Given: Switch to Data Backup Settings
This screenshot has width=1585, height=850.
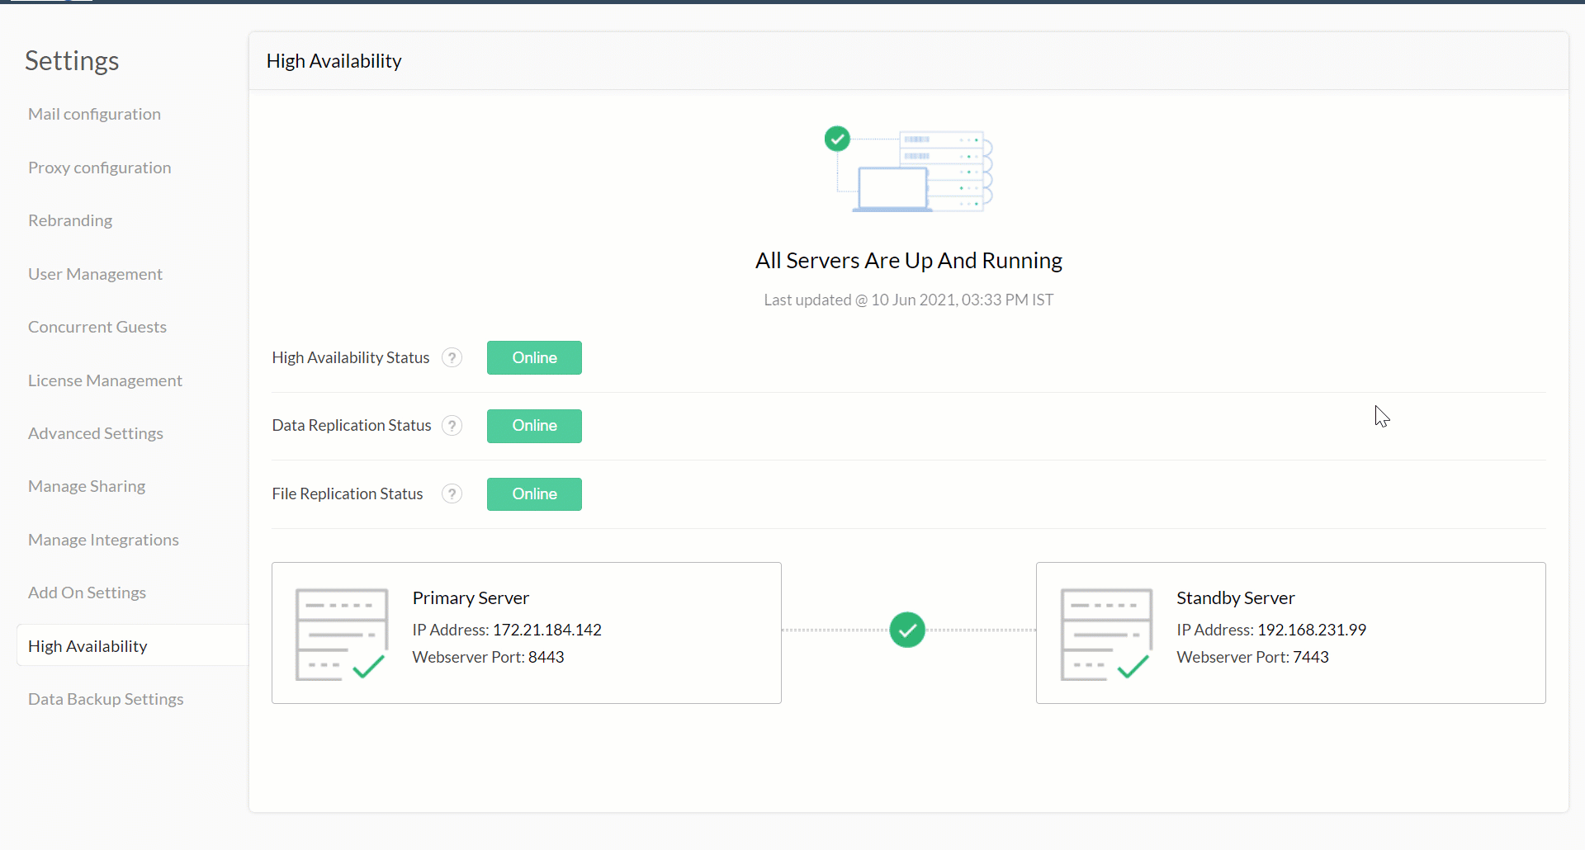Looking at the screenshot, I should point(105,698).
